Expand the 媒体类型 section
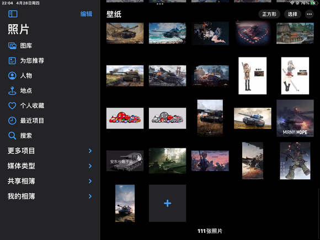This screenshot has height=240, width=320. [x=50, y=166]
